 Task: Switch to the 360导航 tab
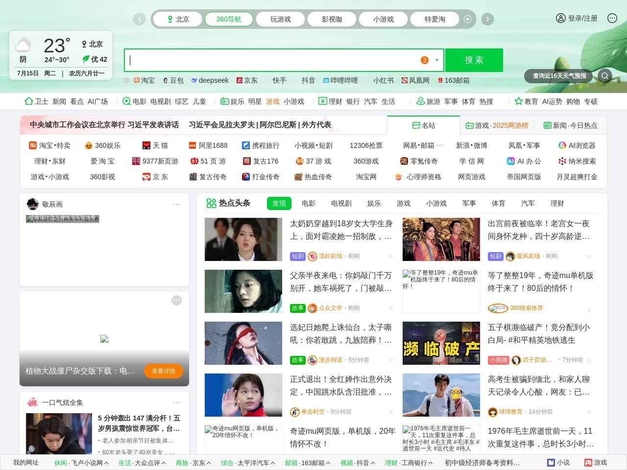pos(229,19)
